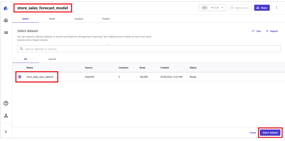Expand the V1 Draft version dropdown
285x141 pixels.
click(x=212, y=8)
